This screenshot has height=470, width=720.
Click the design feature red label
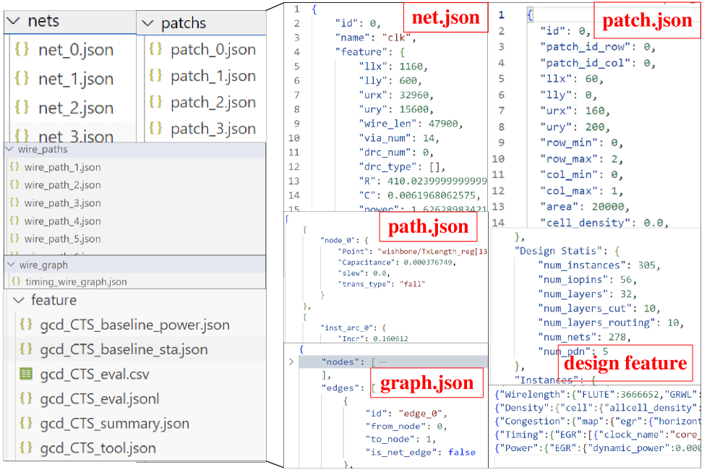click(625, 363)
